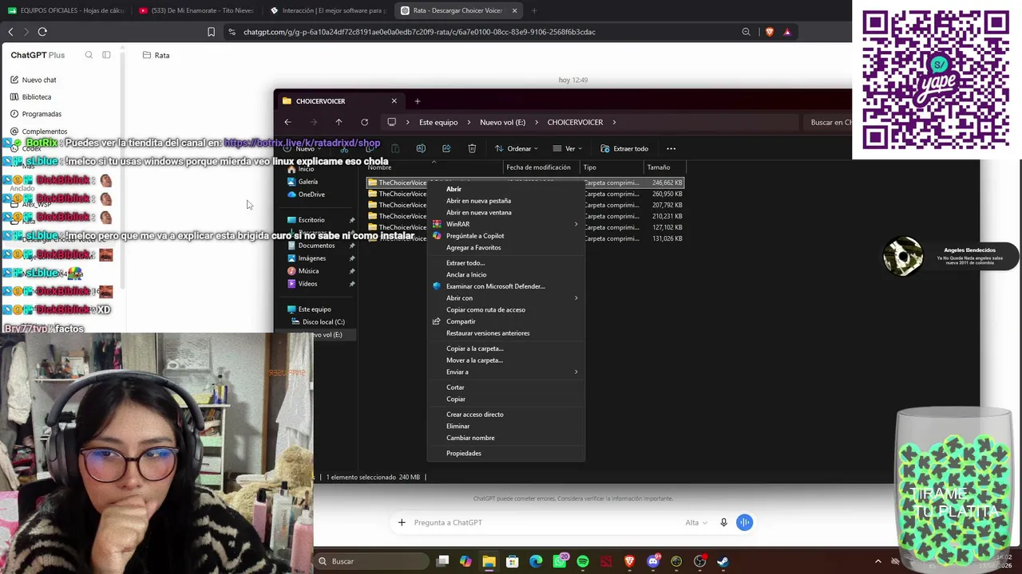Refresh the CHOICERVOICER folder view
1022x574 pixels.
[364, 122]
